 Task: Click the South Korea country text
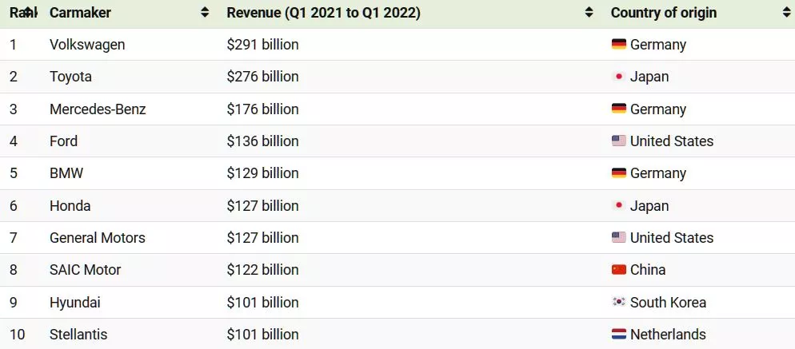[x=669, y=303]
